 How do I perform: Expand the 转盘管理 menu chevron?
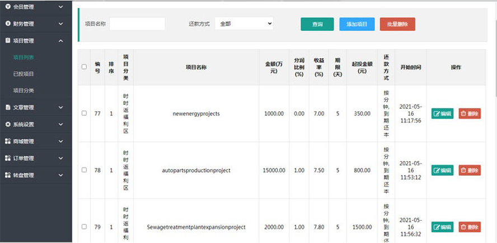(61, 175)
